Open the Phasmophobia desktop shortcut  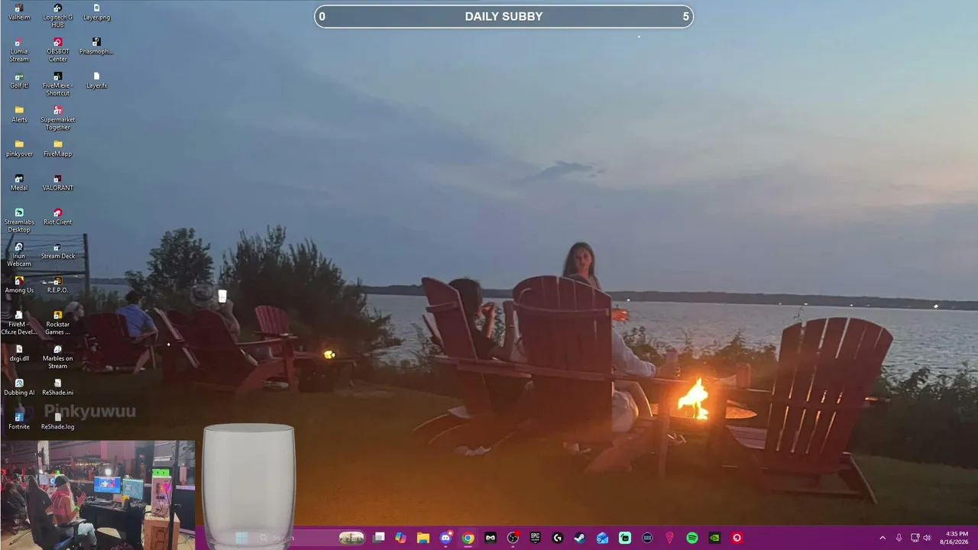click(x=96, y=47)
